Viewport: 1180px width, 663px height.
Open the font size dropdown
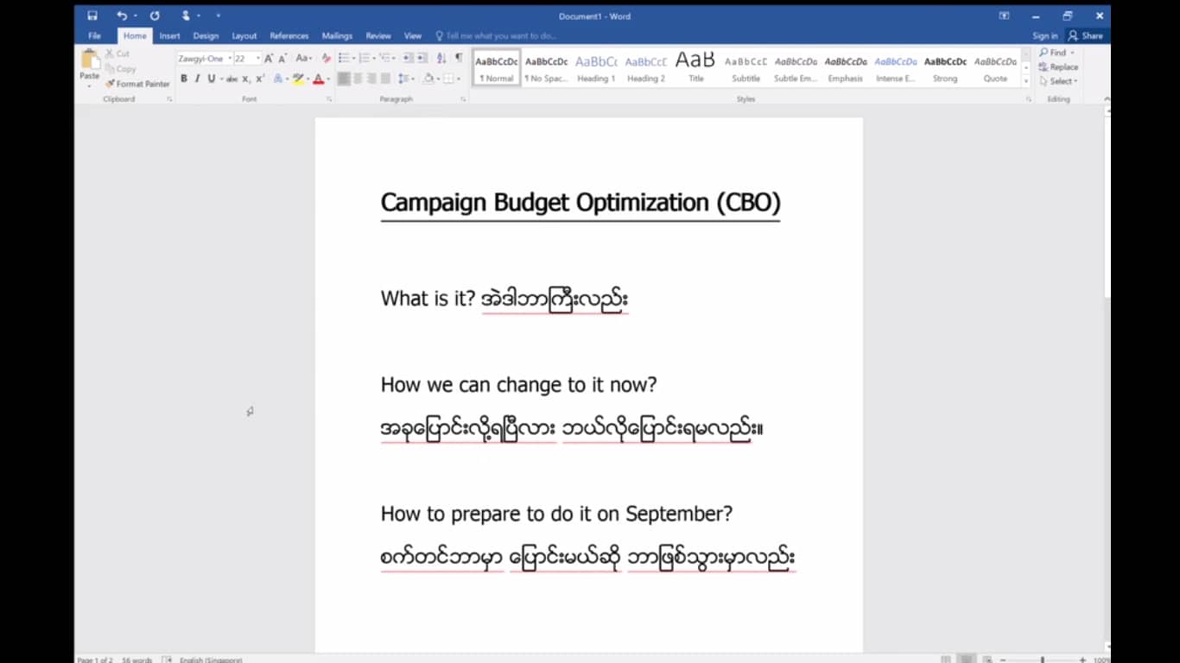pyautogui.click(x=257, y=58)
